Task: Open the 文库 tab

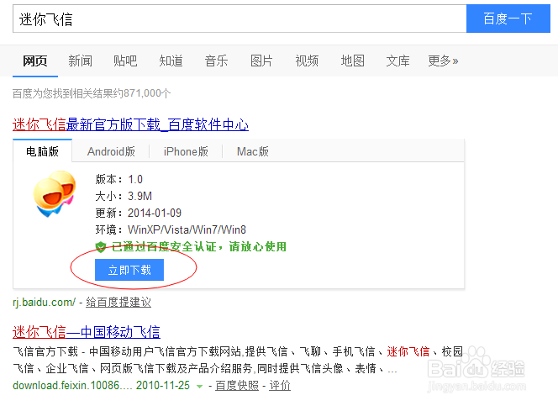Action: tap(397, 61)
